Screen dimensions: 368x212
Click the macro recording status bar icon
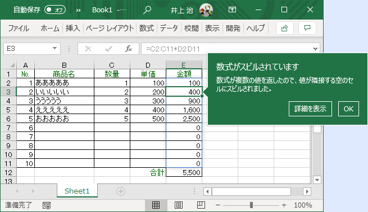47,205
